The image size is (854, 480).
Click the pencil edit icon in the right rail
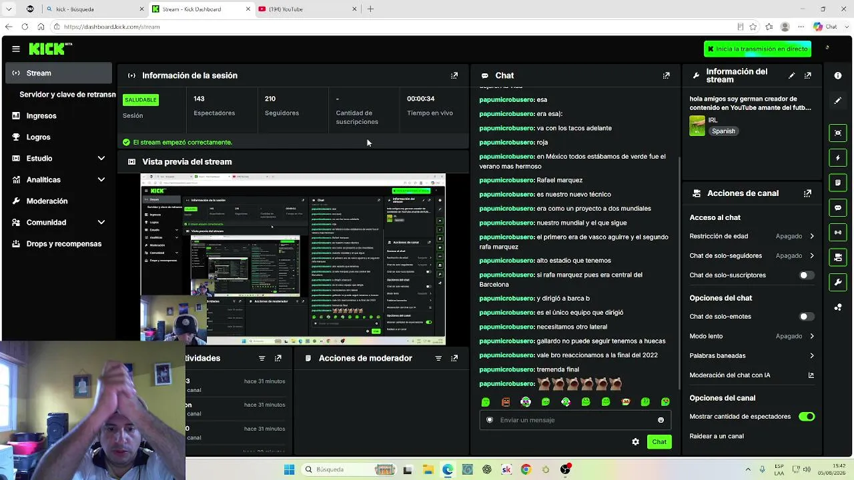[x=838, y=101]
